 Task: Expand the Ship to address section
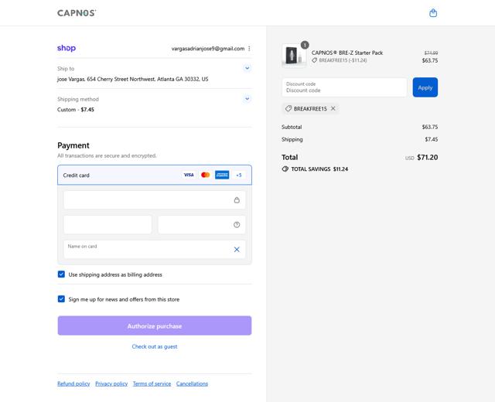[247, 68]
